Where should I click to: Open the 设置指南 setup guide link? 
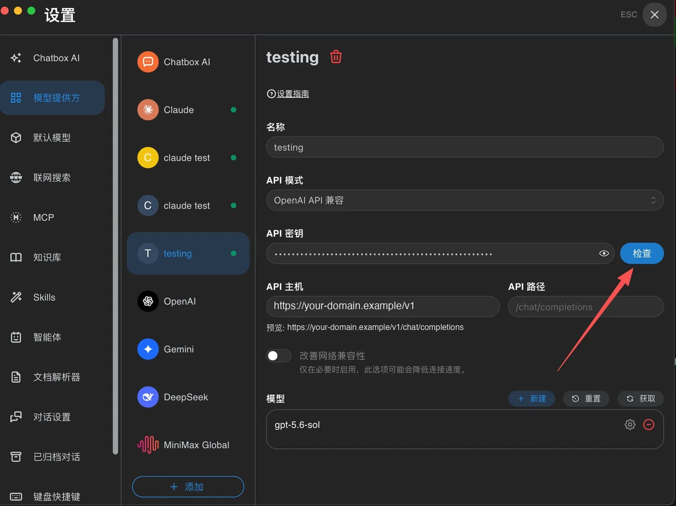click(x=288, y=94)
